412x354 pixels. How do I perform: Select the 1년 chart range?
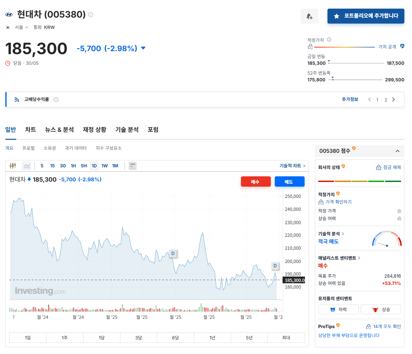click(x=212, y=337)
